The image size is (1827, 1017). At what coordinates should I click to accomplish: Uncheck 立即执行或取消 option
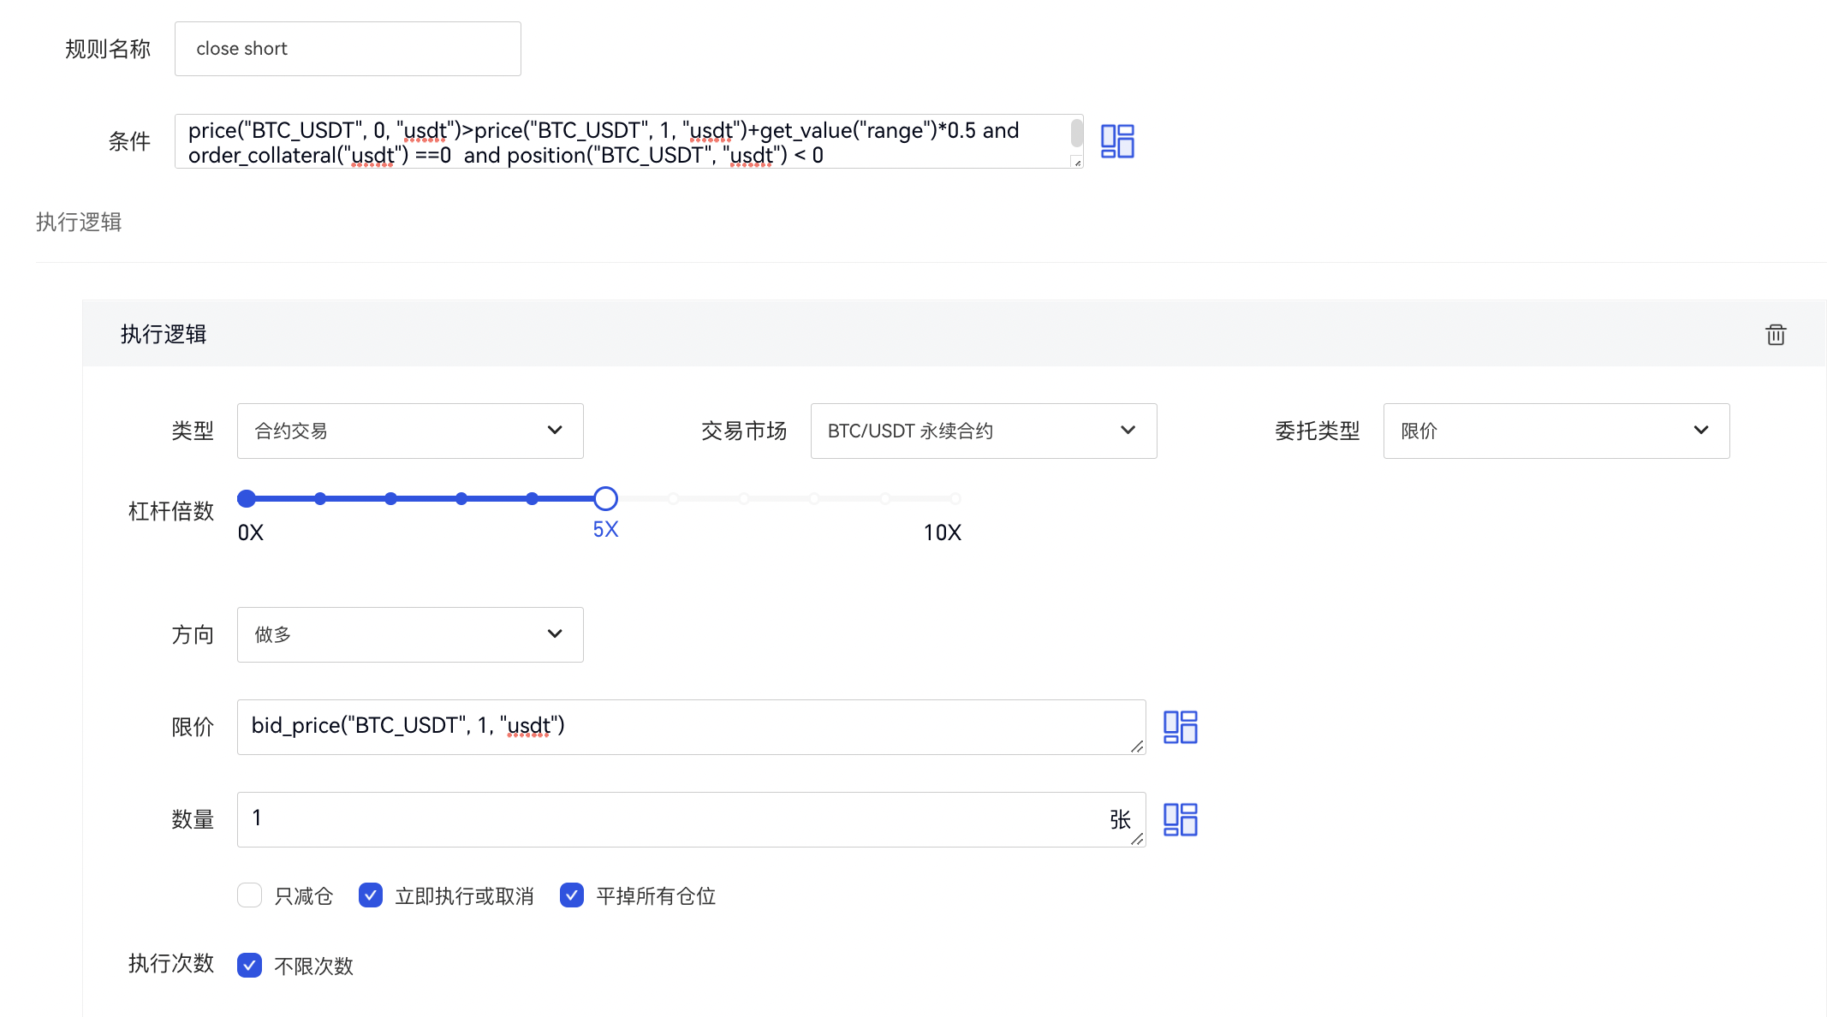[371, 895]
